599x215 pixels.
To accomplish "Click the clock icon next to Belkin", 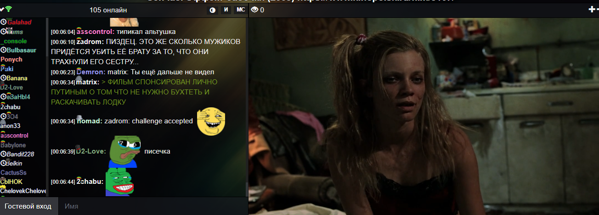I will (x=3, y=164).
